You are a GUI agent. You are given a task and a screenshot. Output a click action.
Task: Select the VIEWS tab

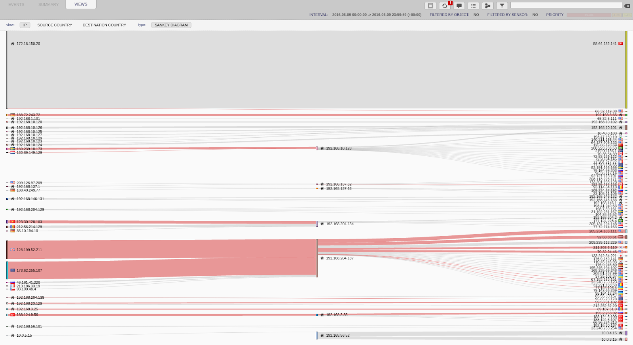point(81,4)
